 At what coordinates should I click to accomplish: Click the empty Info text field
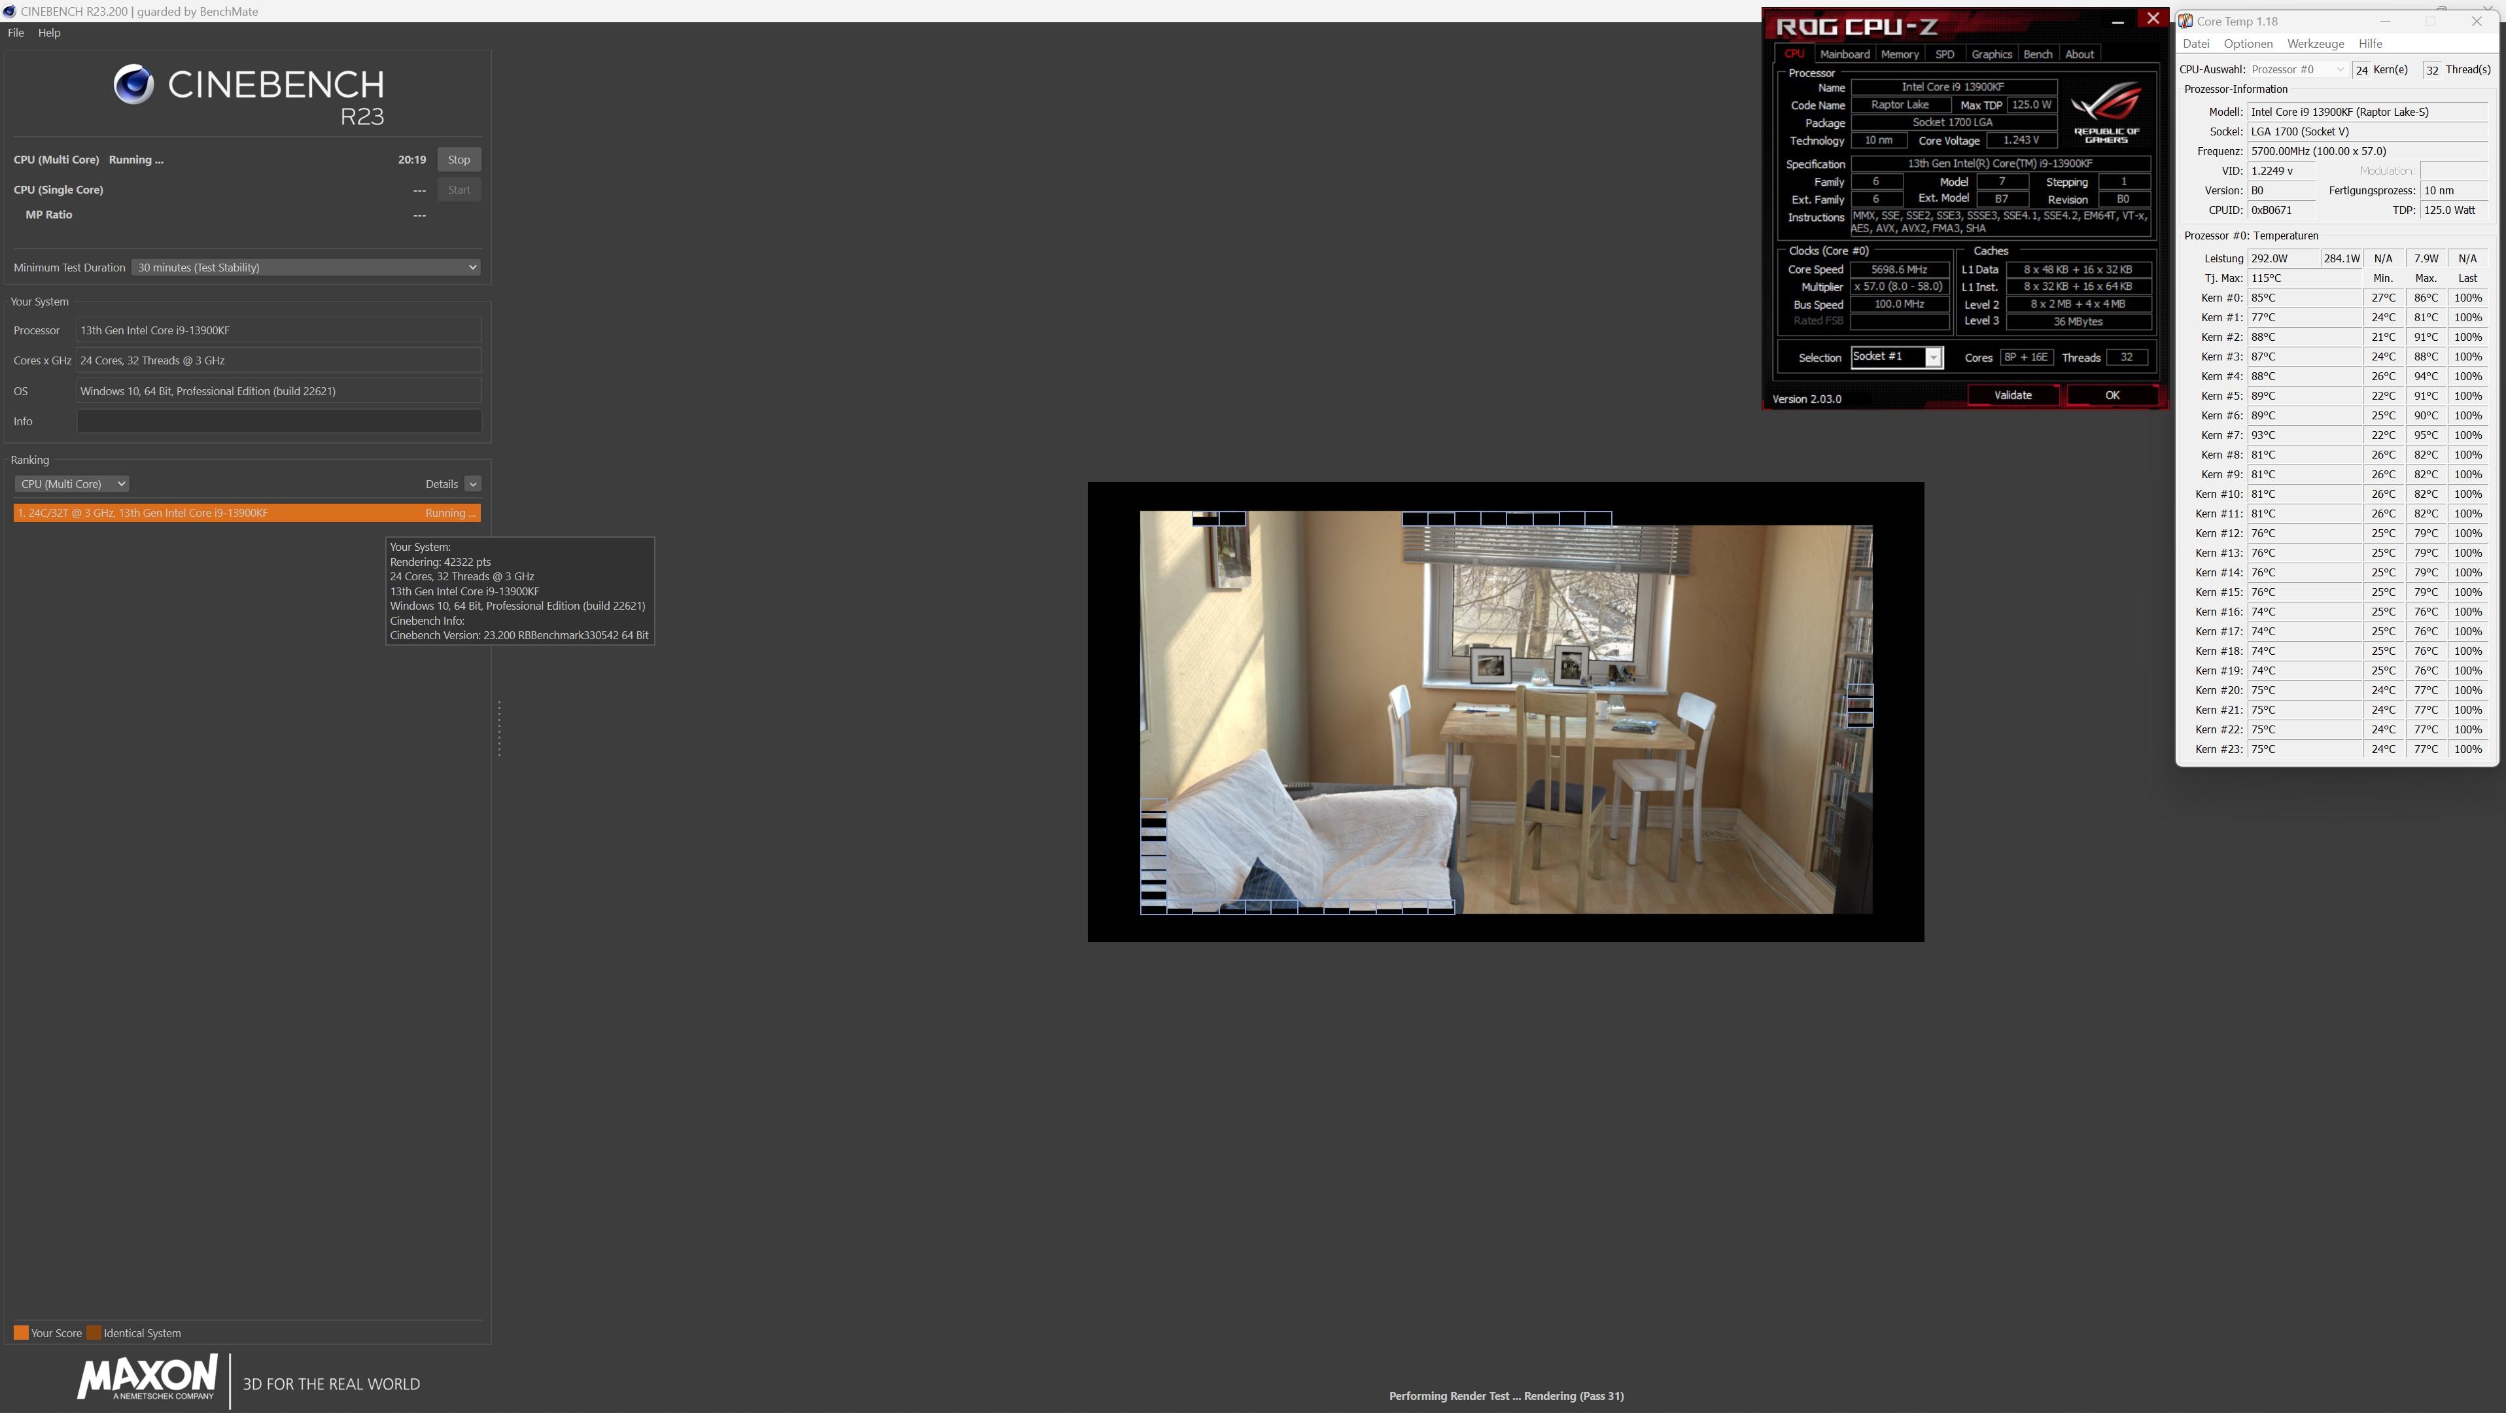[278, 421]
